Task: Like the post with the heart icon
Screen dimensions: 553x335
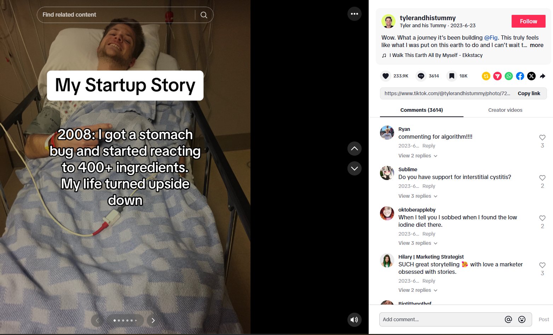Action: tap(386, 76)
